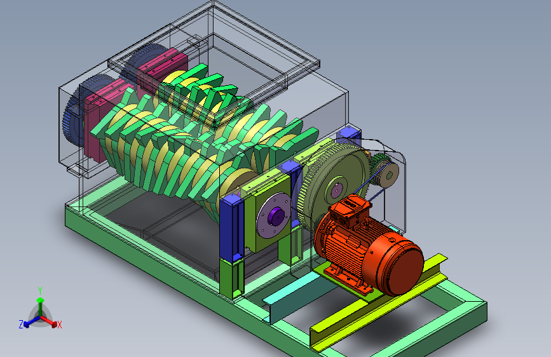
Task: Select the round bearing flange plate with bolt holes
Action: [x=273, y=215]
